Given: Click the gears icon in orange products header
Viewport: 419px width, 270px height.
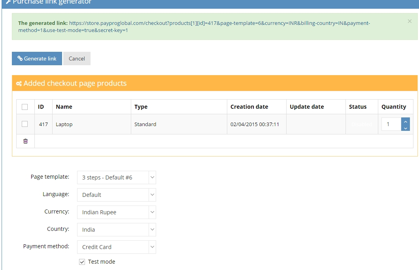Looking at the screenshot, I should (19, 84).
